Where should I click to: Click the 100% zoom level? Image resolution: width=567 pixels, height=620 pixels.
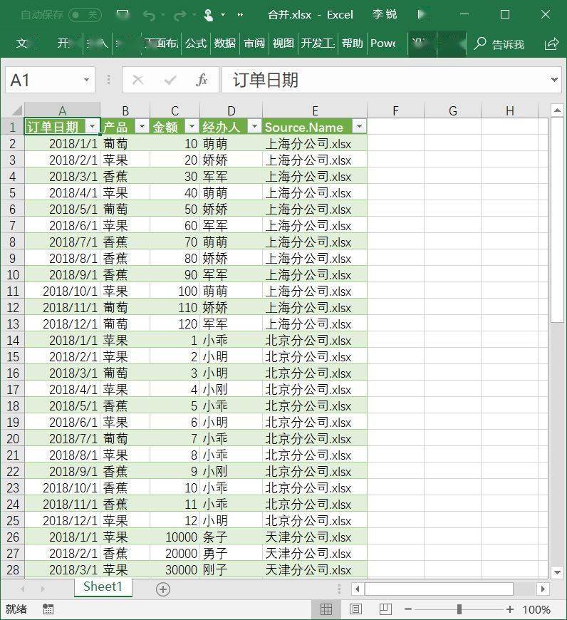coord(536,609)
